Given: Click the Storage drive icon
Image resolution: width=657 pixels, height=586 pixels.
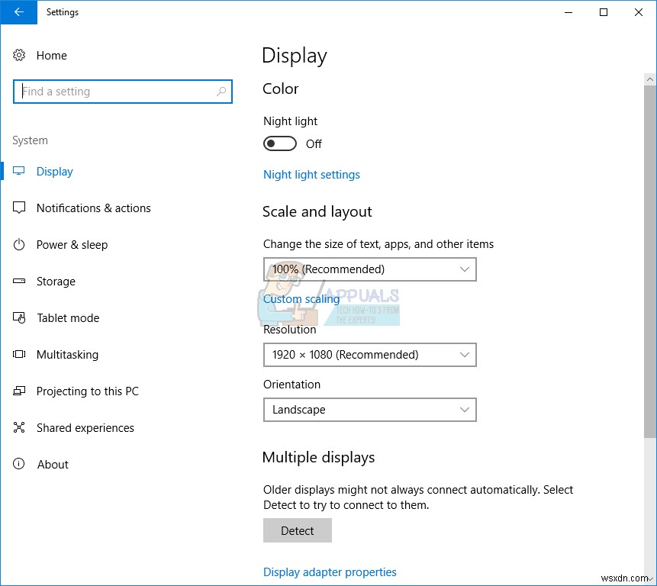Looking at the screenshot, I should point(19,281).
